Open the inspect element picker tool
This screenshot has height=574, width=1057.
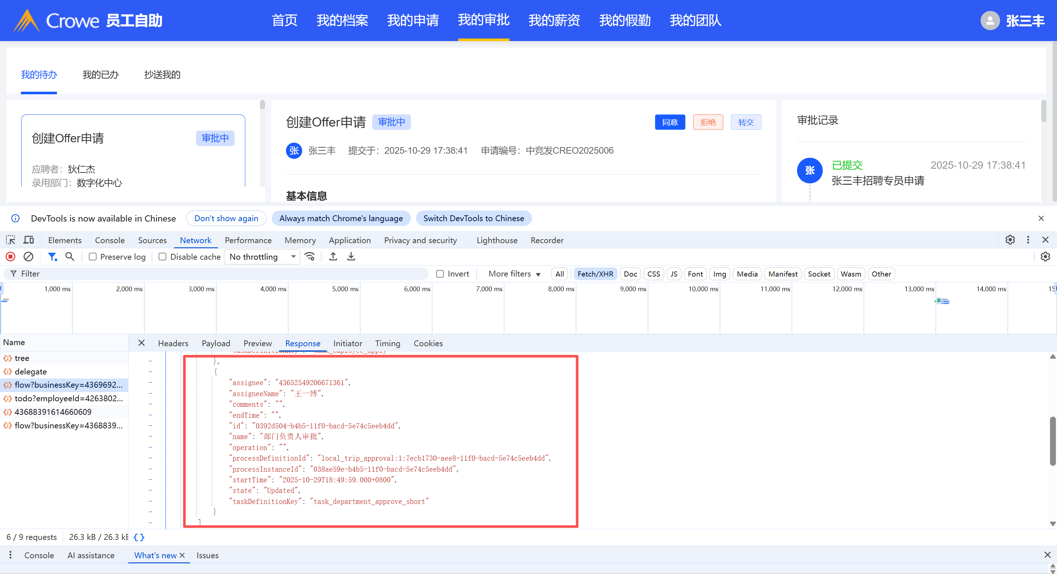click(x=10, y=240)
